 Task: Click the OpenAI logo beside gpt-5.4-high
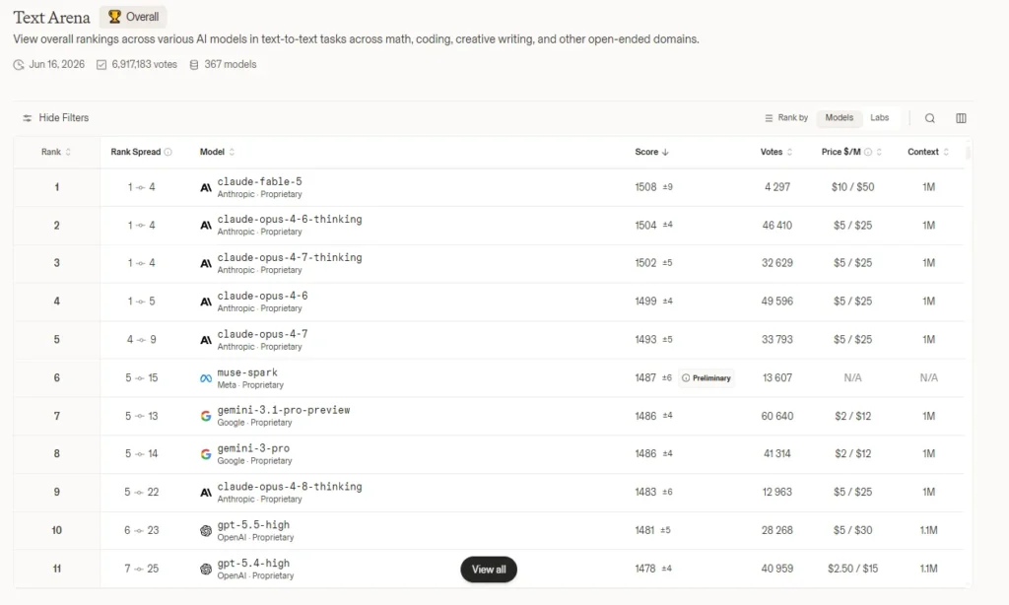[206, 569]
